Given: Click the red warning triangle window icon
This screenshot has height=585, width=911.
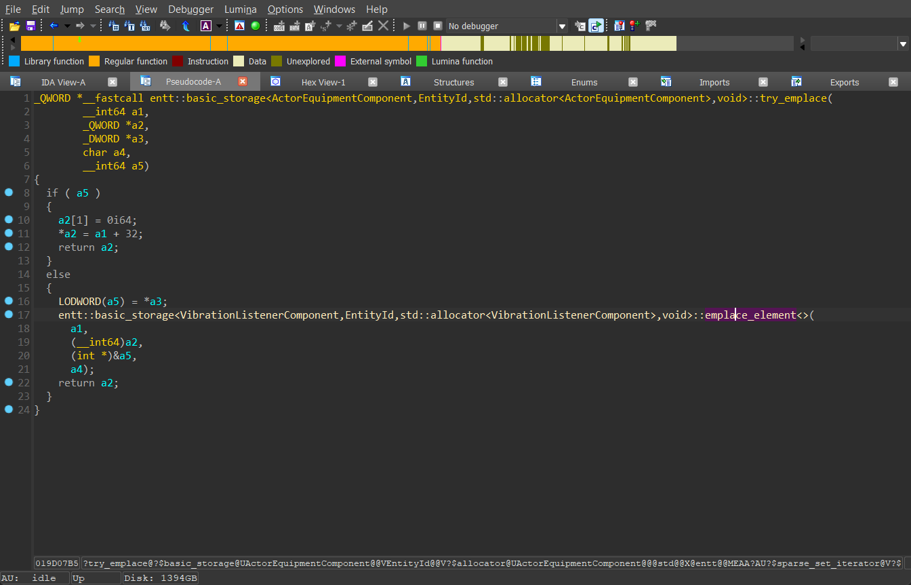Looking at the screenshot, I should (239, 26).
